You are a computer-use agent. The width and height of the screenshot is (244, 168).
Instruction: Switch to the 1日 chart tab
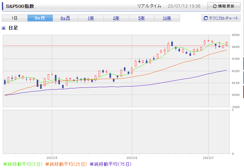(x=14, y=18)
